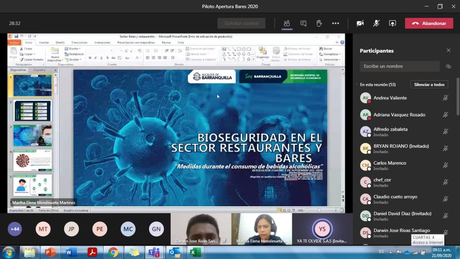Open the participants panel icon
Image resolution: width=460 pixels, height=259 pixels.
pyautogui.click(x=287, y=23)
